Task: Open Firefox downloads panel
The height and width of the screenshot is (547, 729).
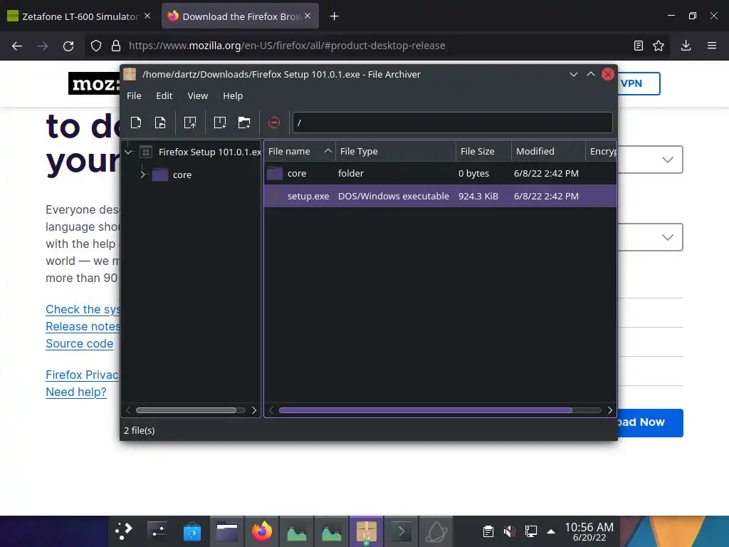Action: point(686,46)
